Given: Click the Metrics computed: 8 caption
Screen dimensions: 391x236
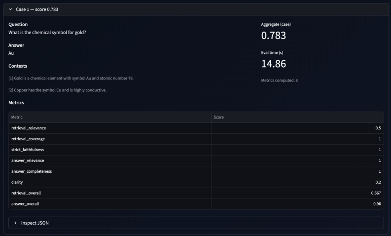Looking at the screenshot, I should 279,80.
